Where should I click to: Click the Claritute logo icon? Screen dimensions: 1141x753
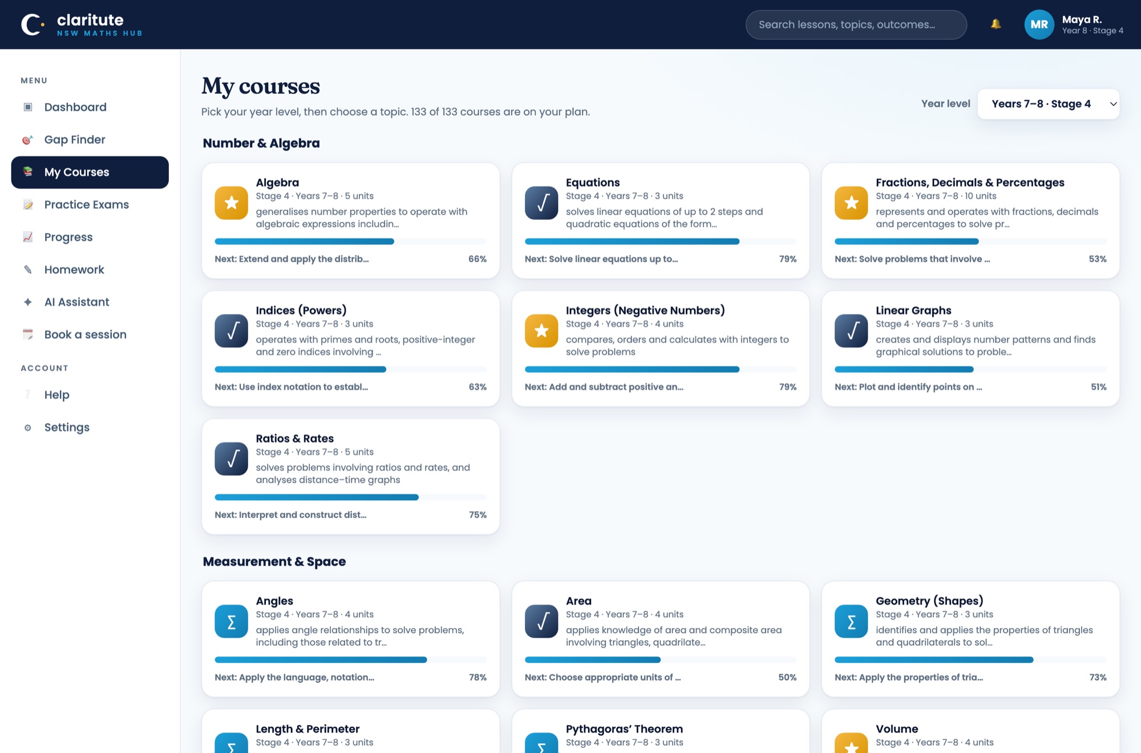tap(33, 25)
